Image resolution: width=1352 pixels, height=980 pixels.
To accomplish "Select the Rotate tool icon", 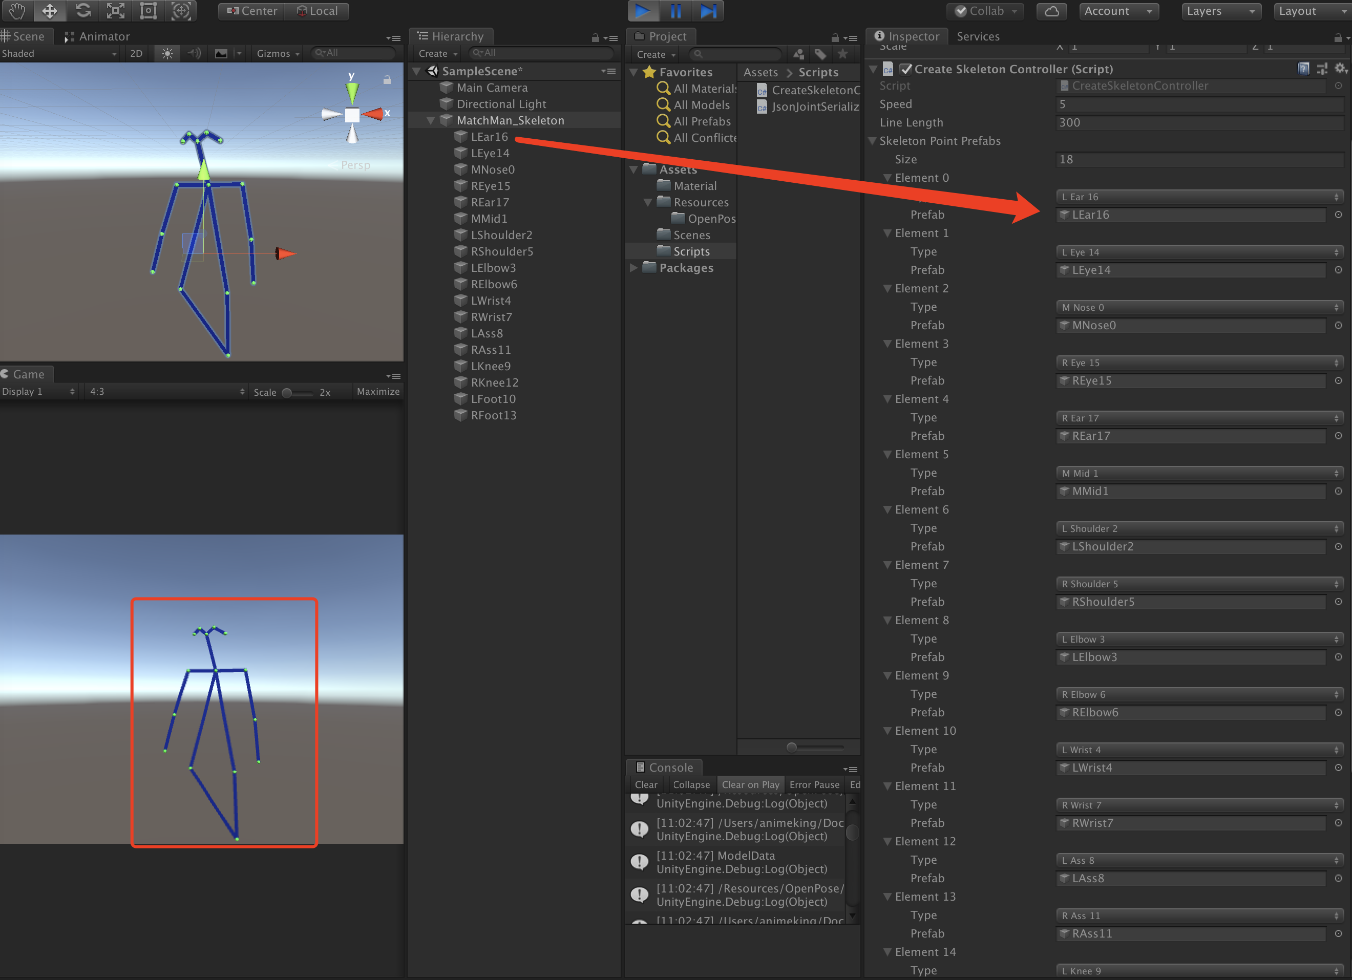I will 83,11.
